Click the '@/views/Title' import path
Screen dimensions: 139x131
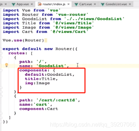click(73, 23)
